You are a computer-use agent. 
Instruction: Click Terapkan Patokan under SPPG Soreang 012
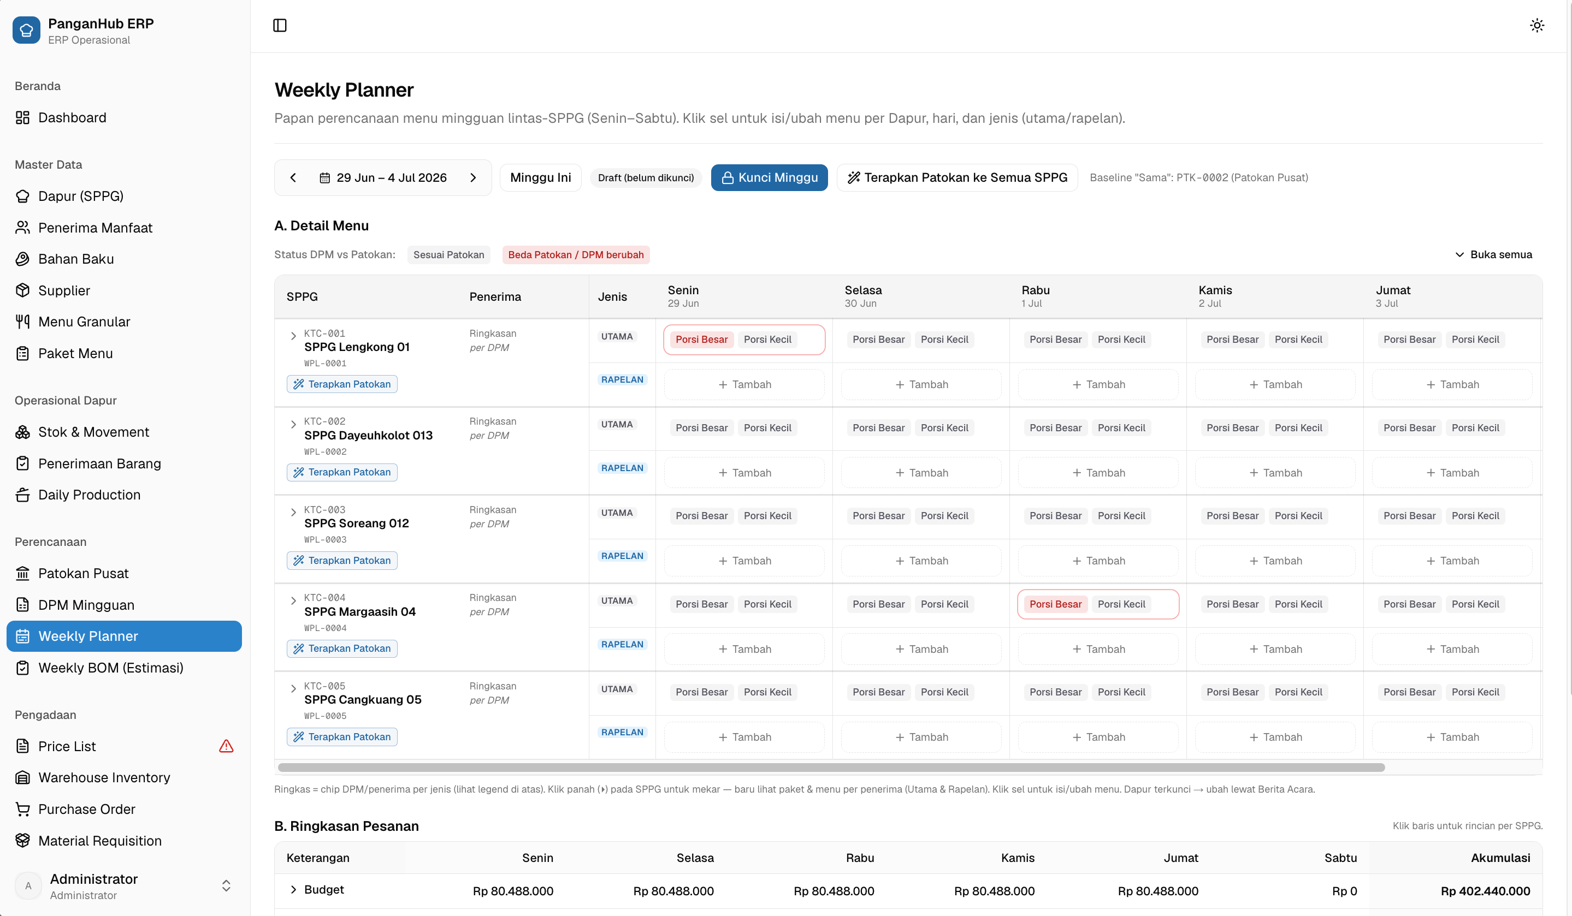click(342, 561)
